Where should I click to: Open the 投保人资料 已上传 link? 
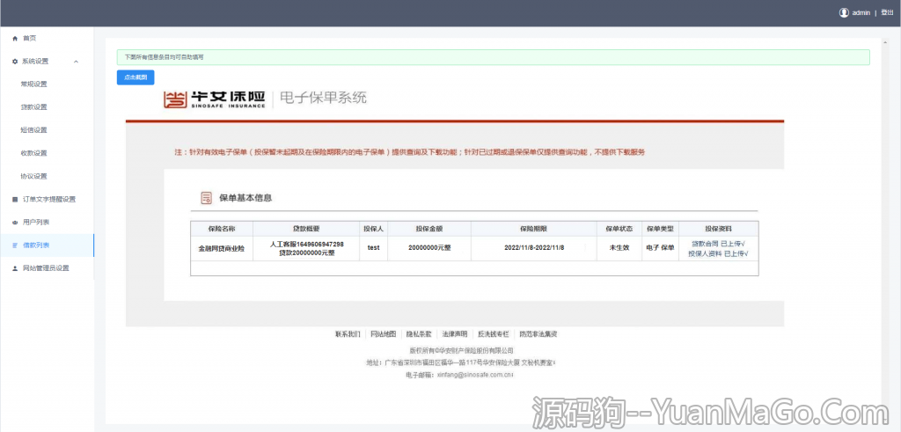718,253
